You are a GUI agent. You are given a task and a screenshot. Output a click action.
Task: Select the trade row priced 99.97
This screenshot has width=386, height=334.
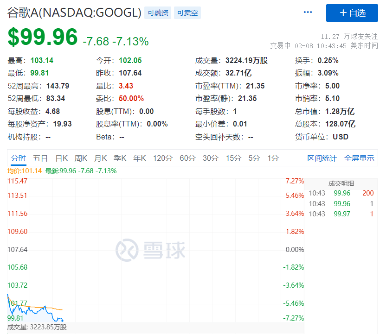(x=341, y=214)
